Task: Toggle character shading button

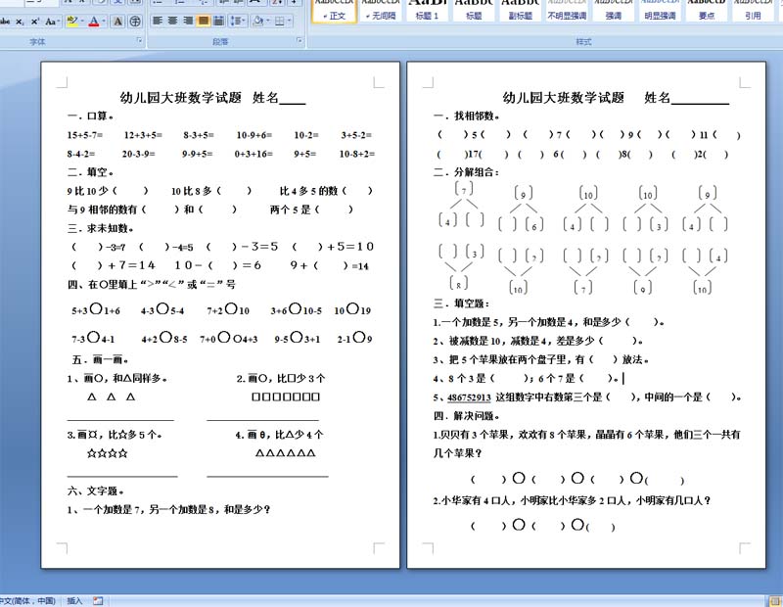Action: tap(117, 22)
